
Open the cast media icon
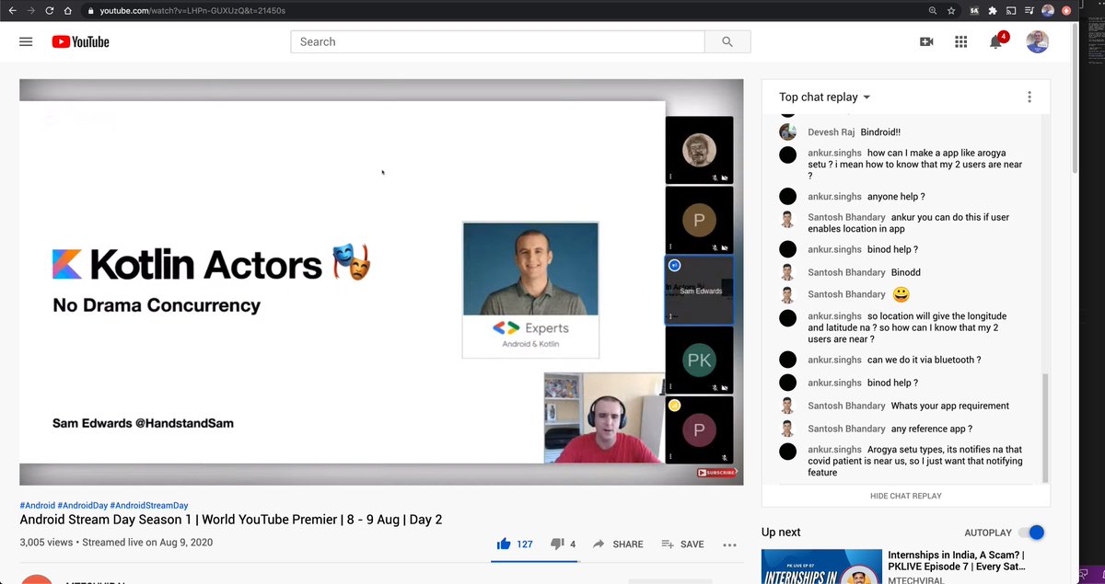point(1011,11)
